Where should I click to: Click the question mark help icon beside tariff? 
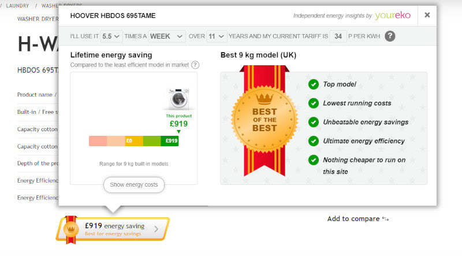[x=390, y=36]
